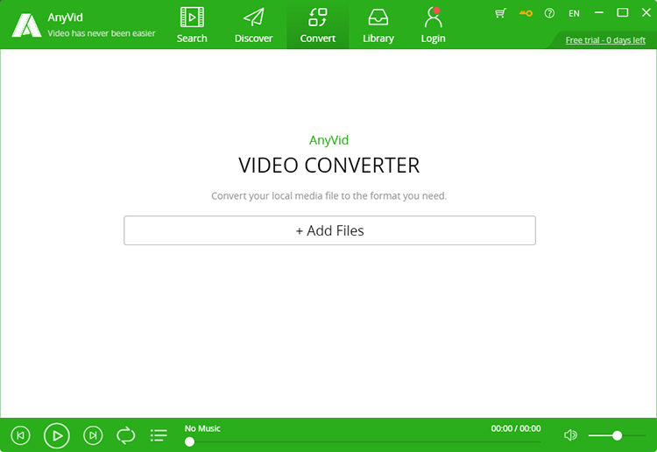Open the Library tab
The image size is (657, 452).
click(x=378, y=25)
